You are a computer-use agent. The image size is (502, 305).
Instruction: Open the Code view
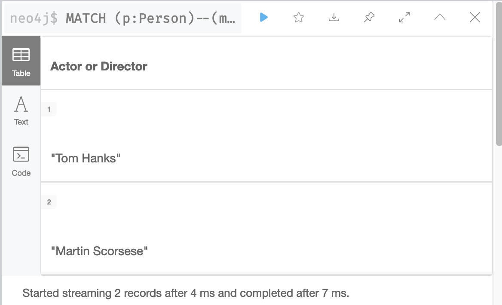point(21,162)
